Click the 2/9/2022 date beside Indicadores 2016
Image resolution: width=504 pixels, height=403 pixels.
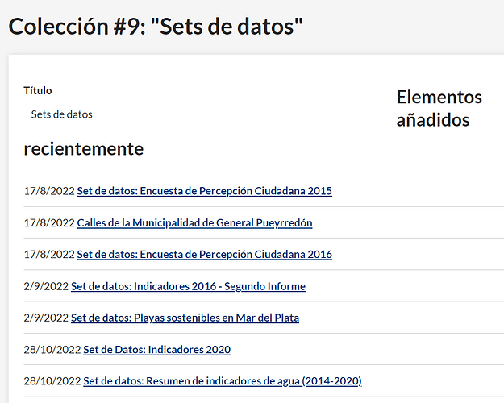pos(46,286)
